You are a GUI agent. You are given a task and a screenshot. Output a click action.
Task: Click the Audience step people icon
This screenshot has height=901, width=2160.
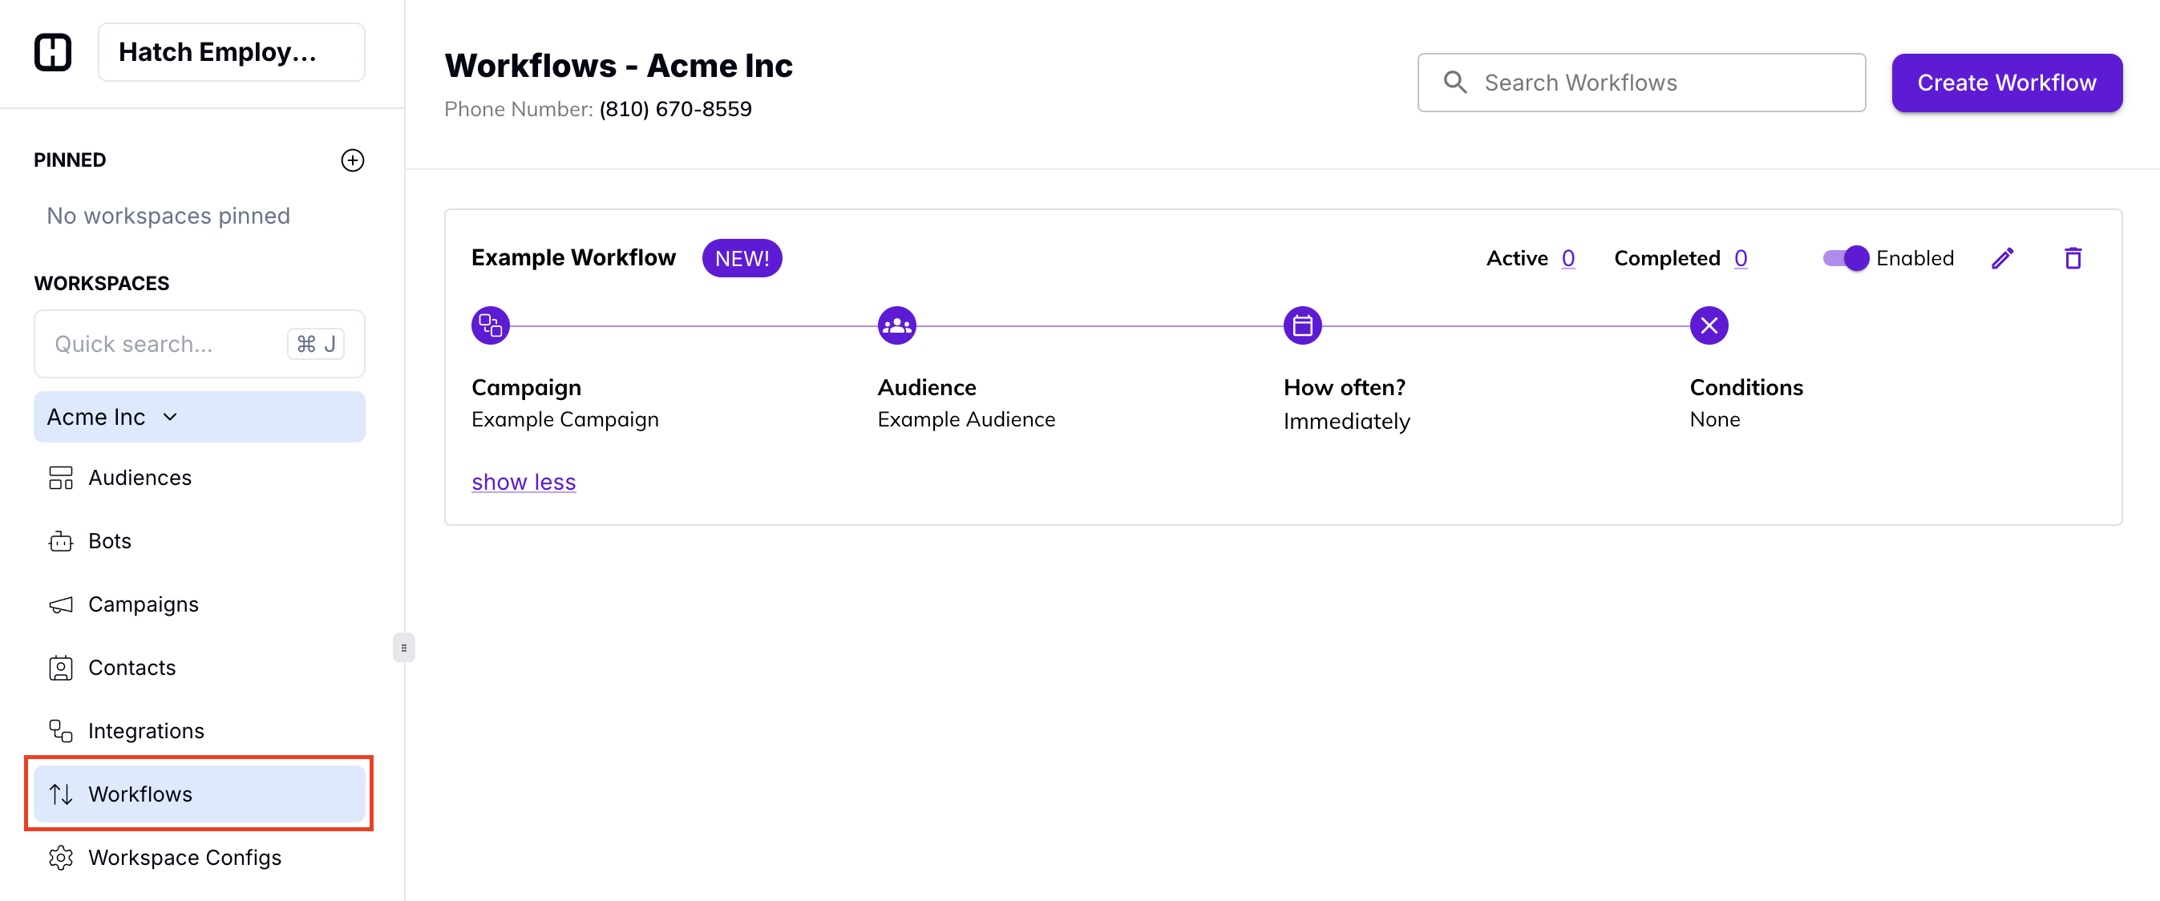click(x=896, y=325)
